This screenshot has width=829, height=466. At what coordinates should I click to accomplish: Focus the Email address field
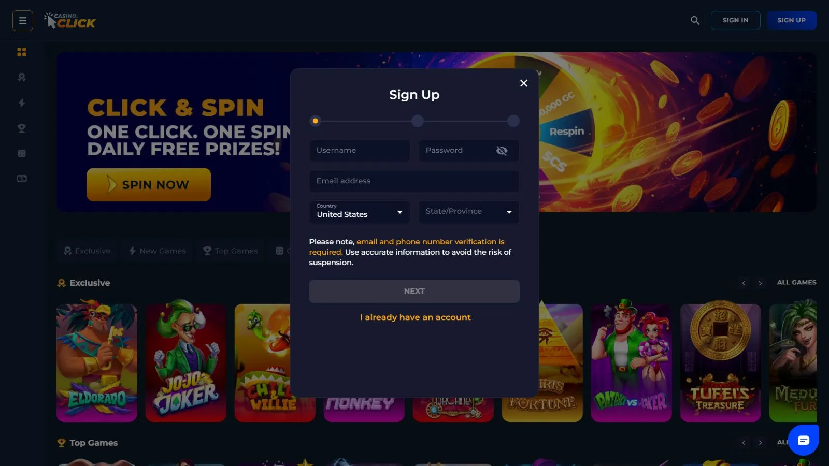pos(414,181)
